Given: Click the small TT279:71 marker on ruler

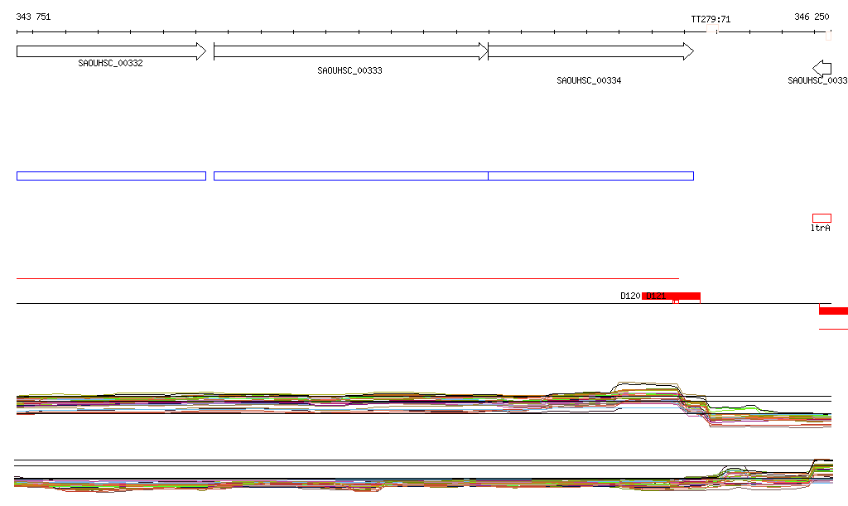Looking at the screenshot, I should pyautogui.click(x=715, y=32).
